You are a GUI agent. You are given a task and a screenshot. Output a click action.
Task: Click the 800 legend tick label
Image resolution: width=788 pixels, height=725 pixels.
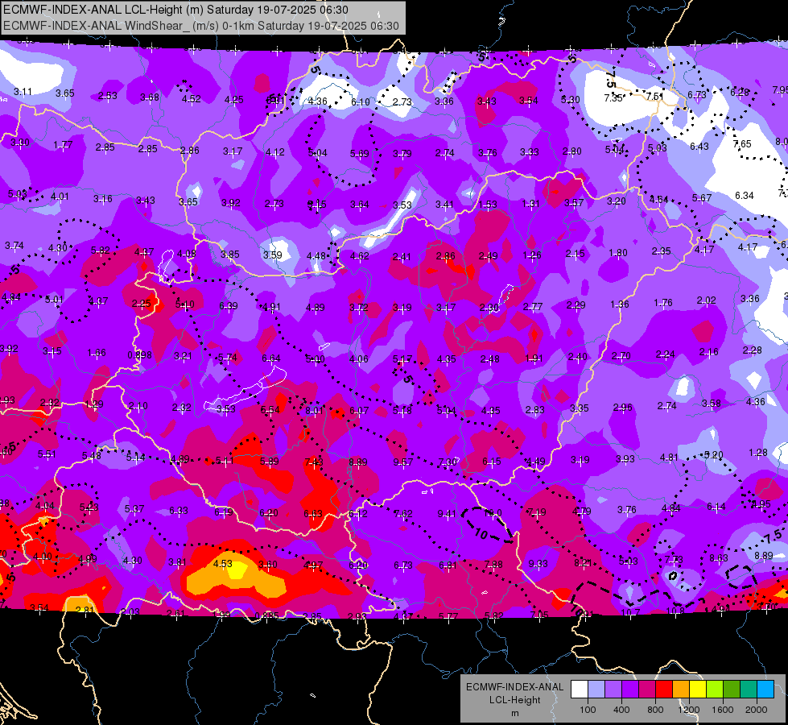(655, 710)
